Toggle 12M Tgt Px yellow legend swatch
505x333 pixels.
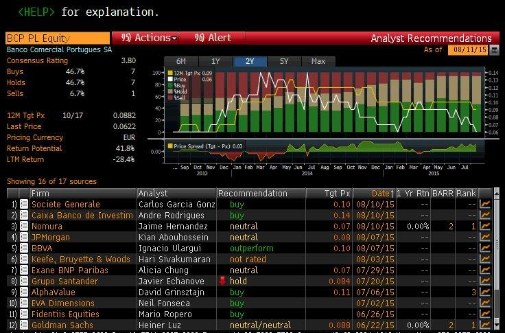[x=170, y=73]
